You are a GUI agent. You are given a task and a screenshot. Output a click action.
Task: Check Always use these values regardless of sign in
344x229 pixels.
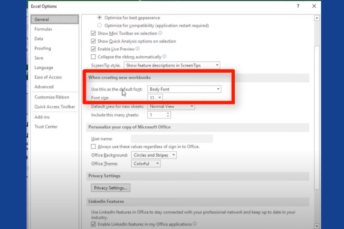tap(93, 147)
